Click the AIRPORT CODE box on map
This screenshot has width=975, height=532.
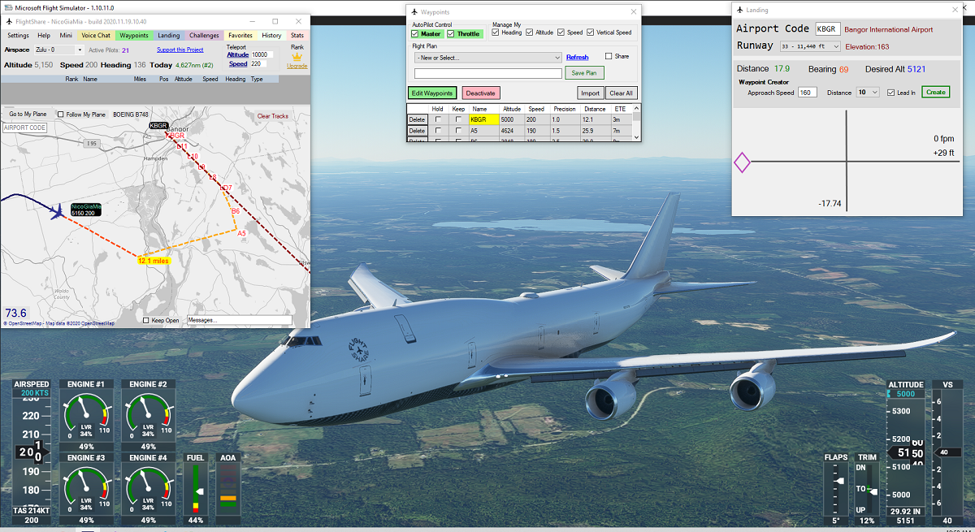tap(24, 128)
